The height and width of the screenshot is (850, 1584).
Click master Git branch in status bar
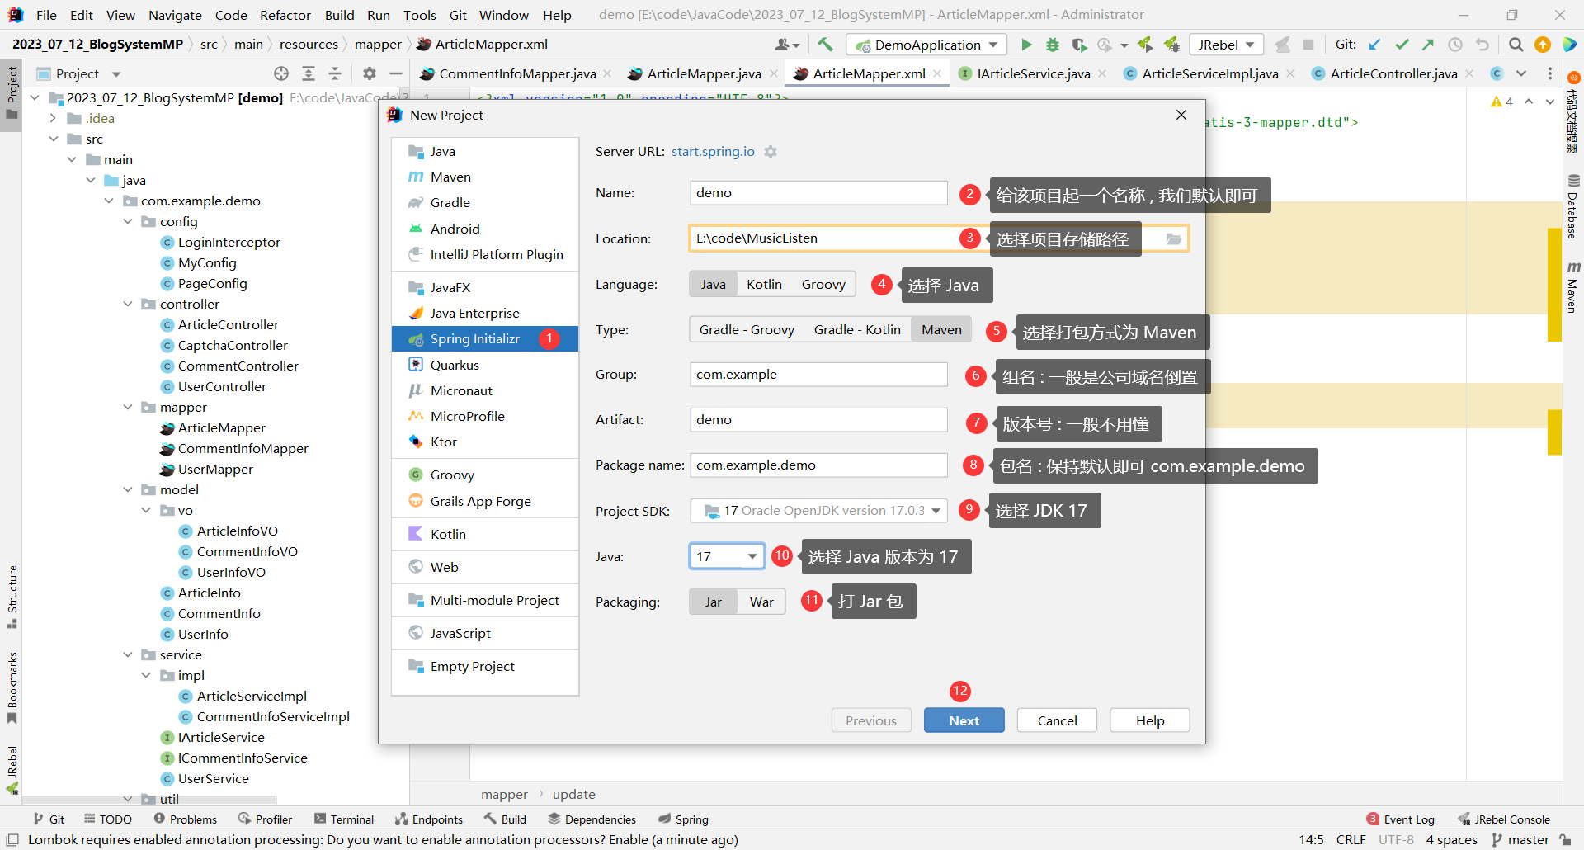[x=1520, y=839]
